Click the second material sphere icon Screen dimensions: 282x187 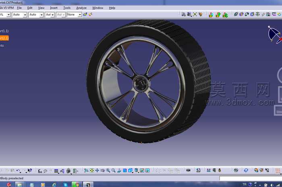(x=261, y=170)
